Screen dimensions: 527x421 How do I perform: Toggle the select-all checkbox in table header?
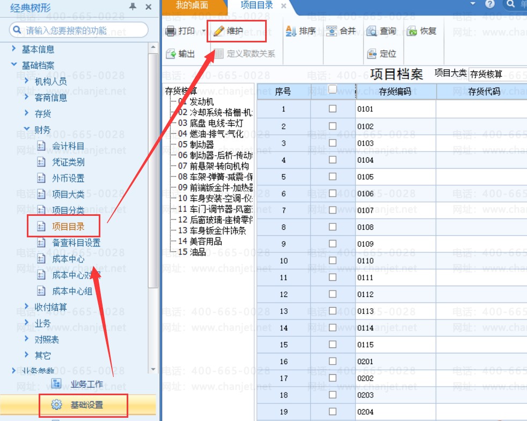pos(332,89)
